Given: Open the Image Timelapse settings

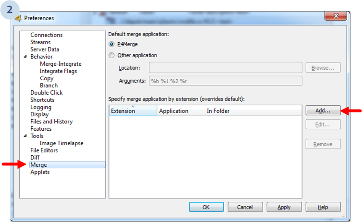Looking at the screenshot, I should (x=61, y=143).
